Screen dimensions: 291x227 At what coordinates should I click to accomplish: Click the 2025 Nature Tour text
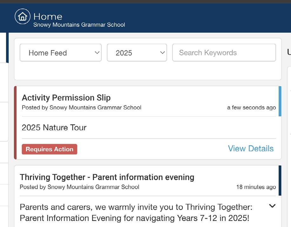click(54, 128)
